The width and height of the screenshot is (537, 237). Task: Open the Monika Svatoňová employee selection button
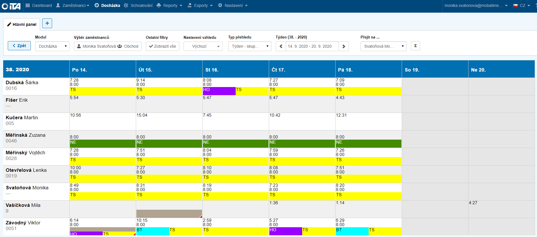108,46
